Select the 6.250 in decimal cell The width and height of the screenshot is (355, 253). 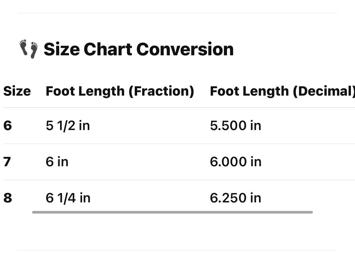[x=235, y=198]
